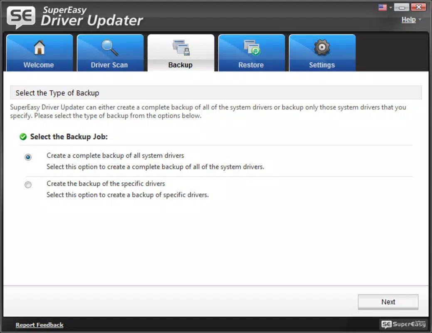Click the SE SuperEasy logo icon

(21, 17)
